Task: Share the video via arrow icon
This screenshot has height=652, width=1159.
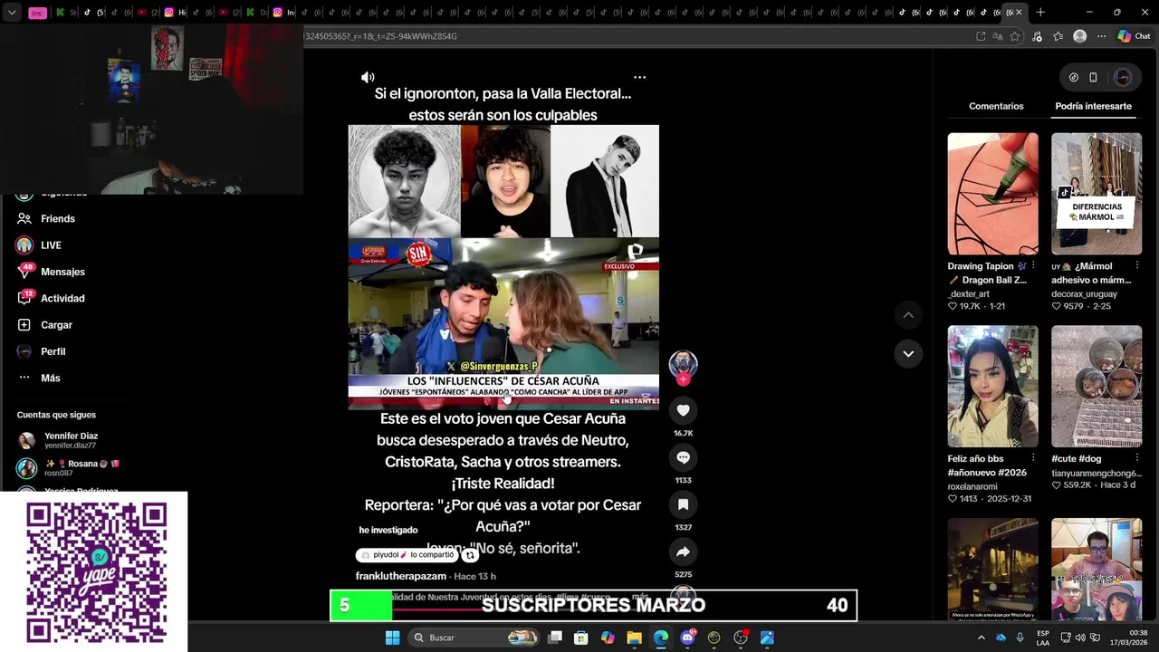Action: pyautogui.click(x=683, y=551)
